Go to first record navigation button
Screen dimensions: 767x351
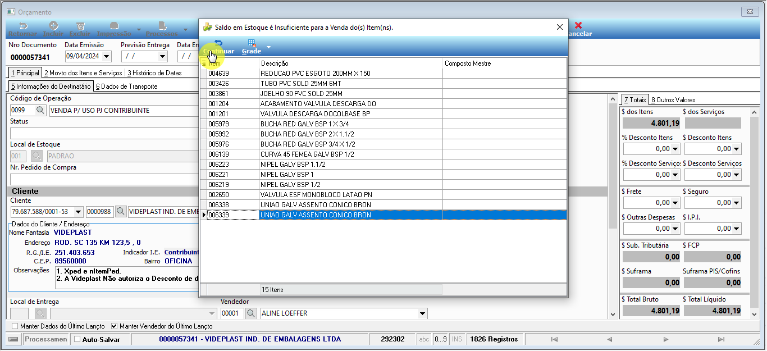[554, 339]
